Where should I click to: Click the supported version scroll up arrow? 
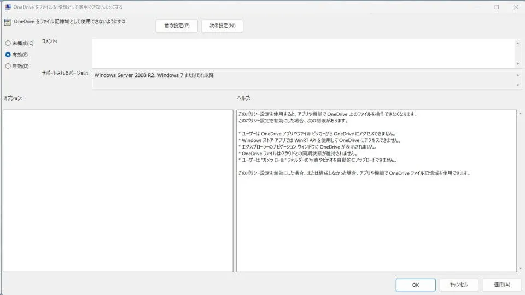518,75
